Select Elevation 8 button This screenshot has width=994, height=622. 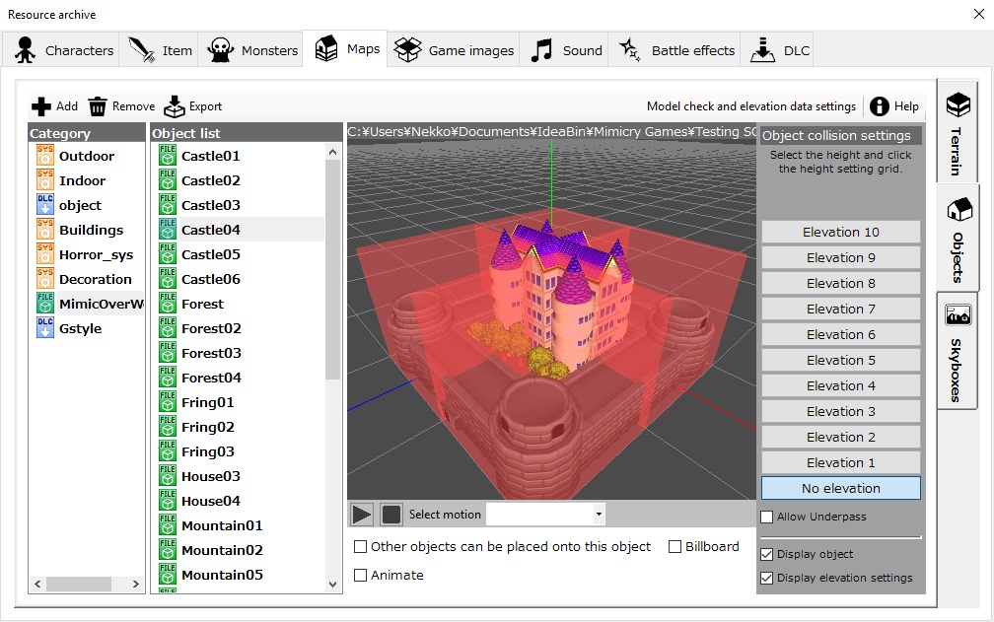coord(840,283)
